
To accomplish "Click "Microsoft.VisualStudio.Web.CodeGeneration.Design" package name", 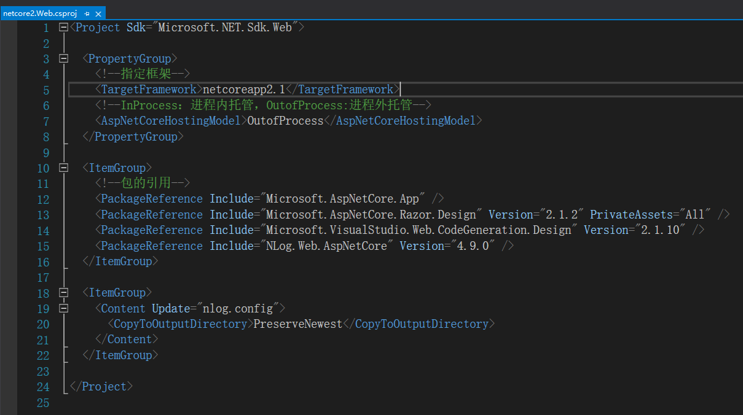I will point(419,230).
